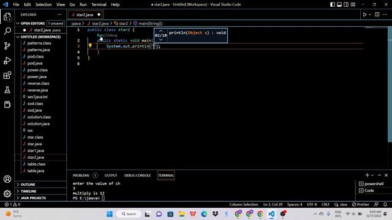This screenshot has height=220, width=392.
Task: Click the lightbulb quick fix icon
Action: (x=90, y=45)
